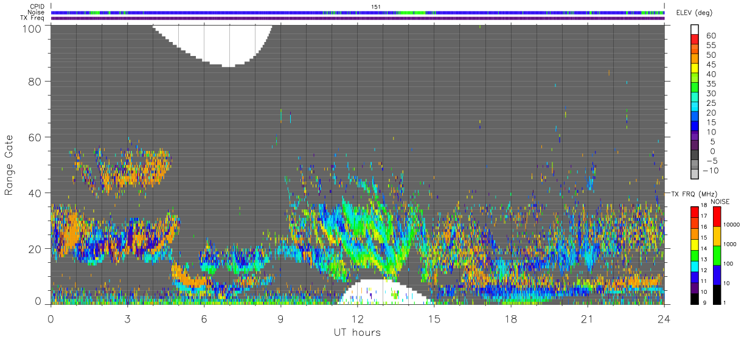Screen dimensions: 747x345
Task: Click the 'ELEV (deg)' colorbar title
Action: [x=693, y=13]
